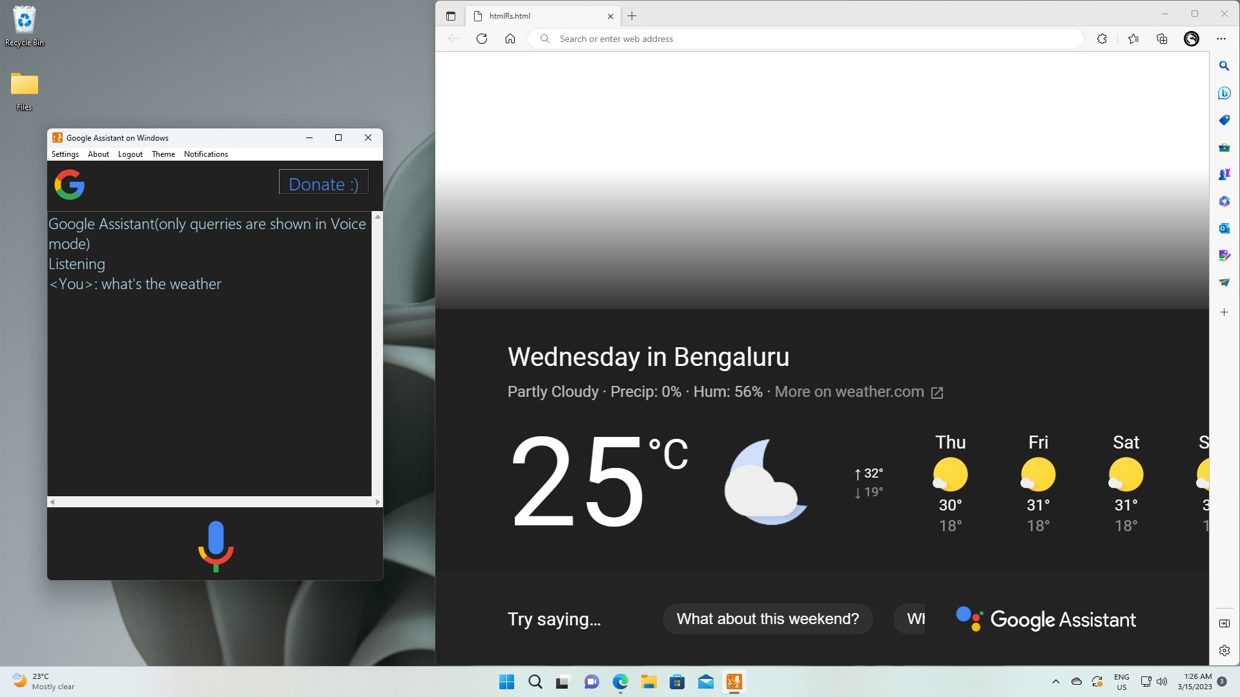This screenshot has height=697, width=1240.
Task: Open the Settings menu in Assistant
Action: click(x=65, y=154)
